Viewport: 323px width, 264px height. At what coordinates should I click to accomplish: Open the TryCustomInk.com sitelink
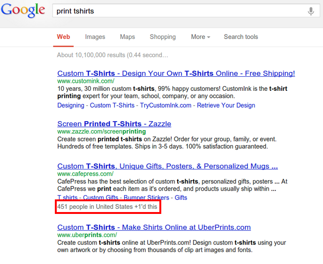(165, 105)
